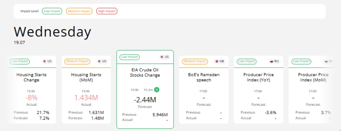Image resolution: width=341 pixels, height=131 pixels.
Task: Click the 3.7% previous value
Action: point(326,113)
